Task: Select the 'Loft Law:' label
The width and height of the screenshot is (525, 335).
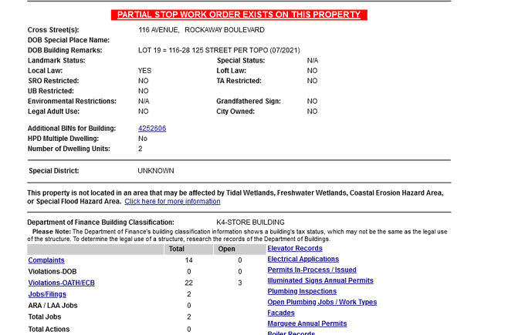Action: coord(232,71)
